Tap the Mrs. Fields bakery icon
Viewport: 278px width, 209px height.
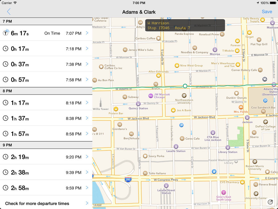coord(241,107)
